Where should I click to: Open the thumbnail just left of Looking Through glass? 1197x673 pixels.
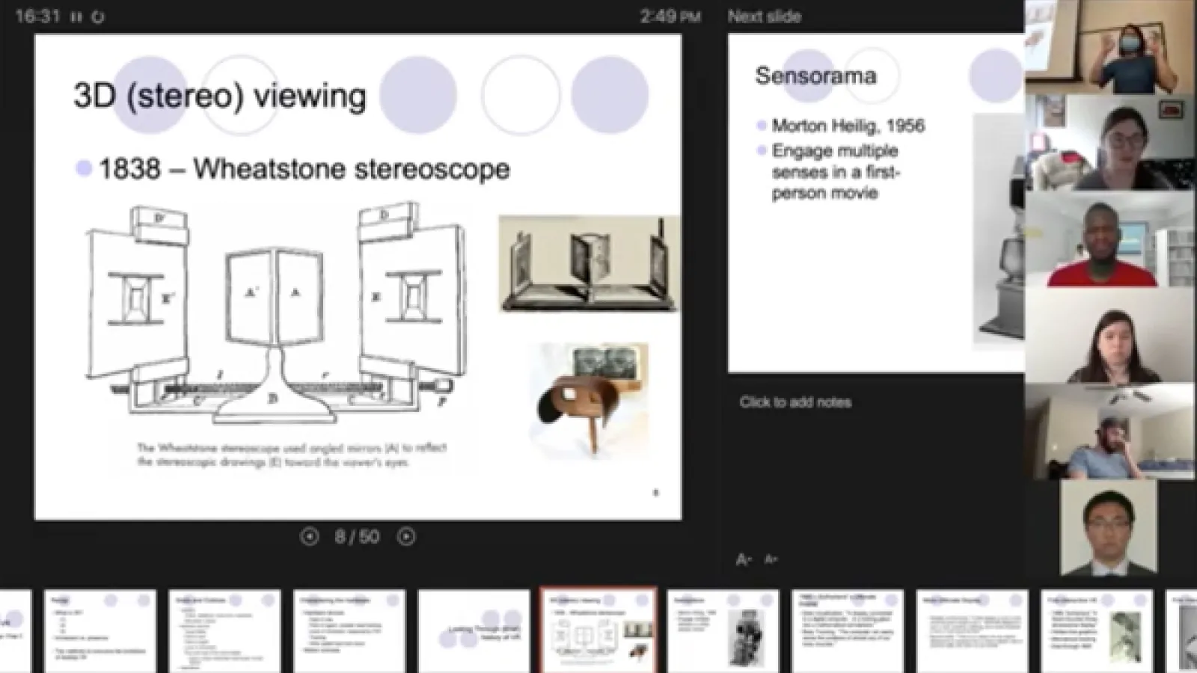(349, 631)
